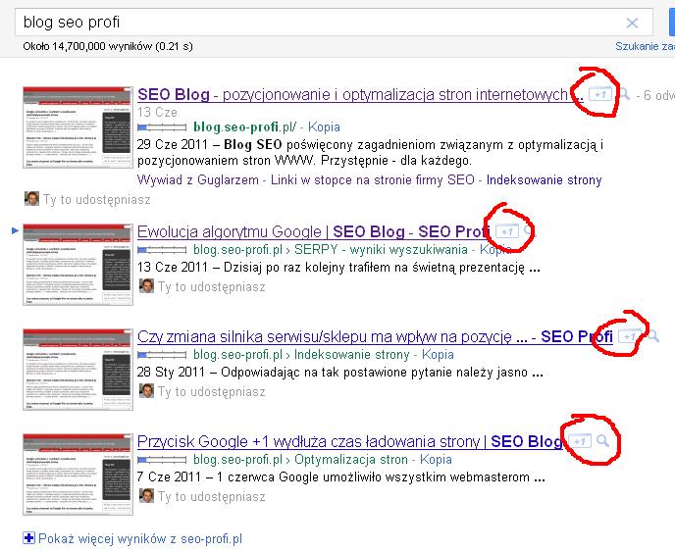Click the Szukanie zaawansowane link at top right

point(645,46)
